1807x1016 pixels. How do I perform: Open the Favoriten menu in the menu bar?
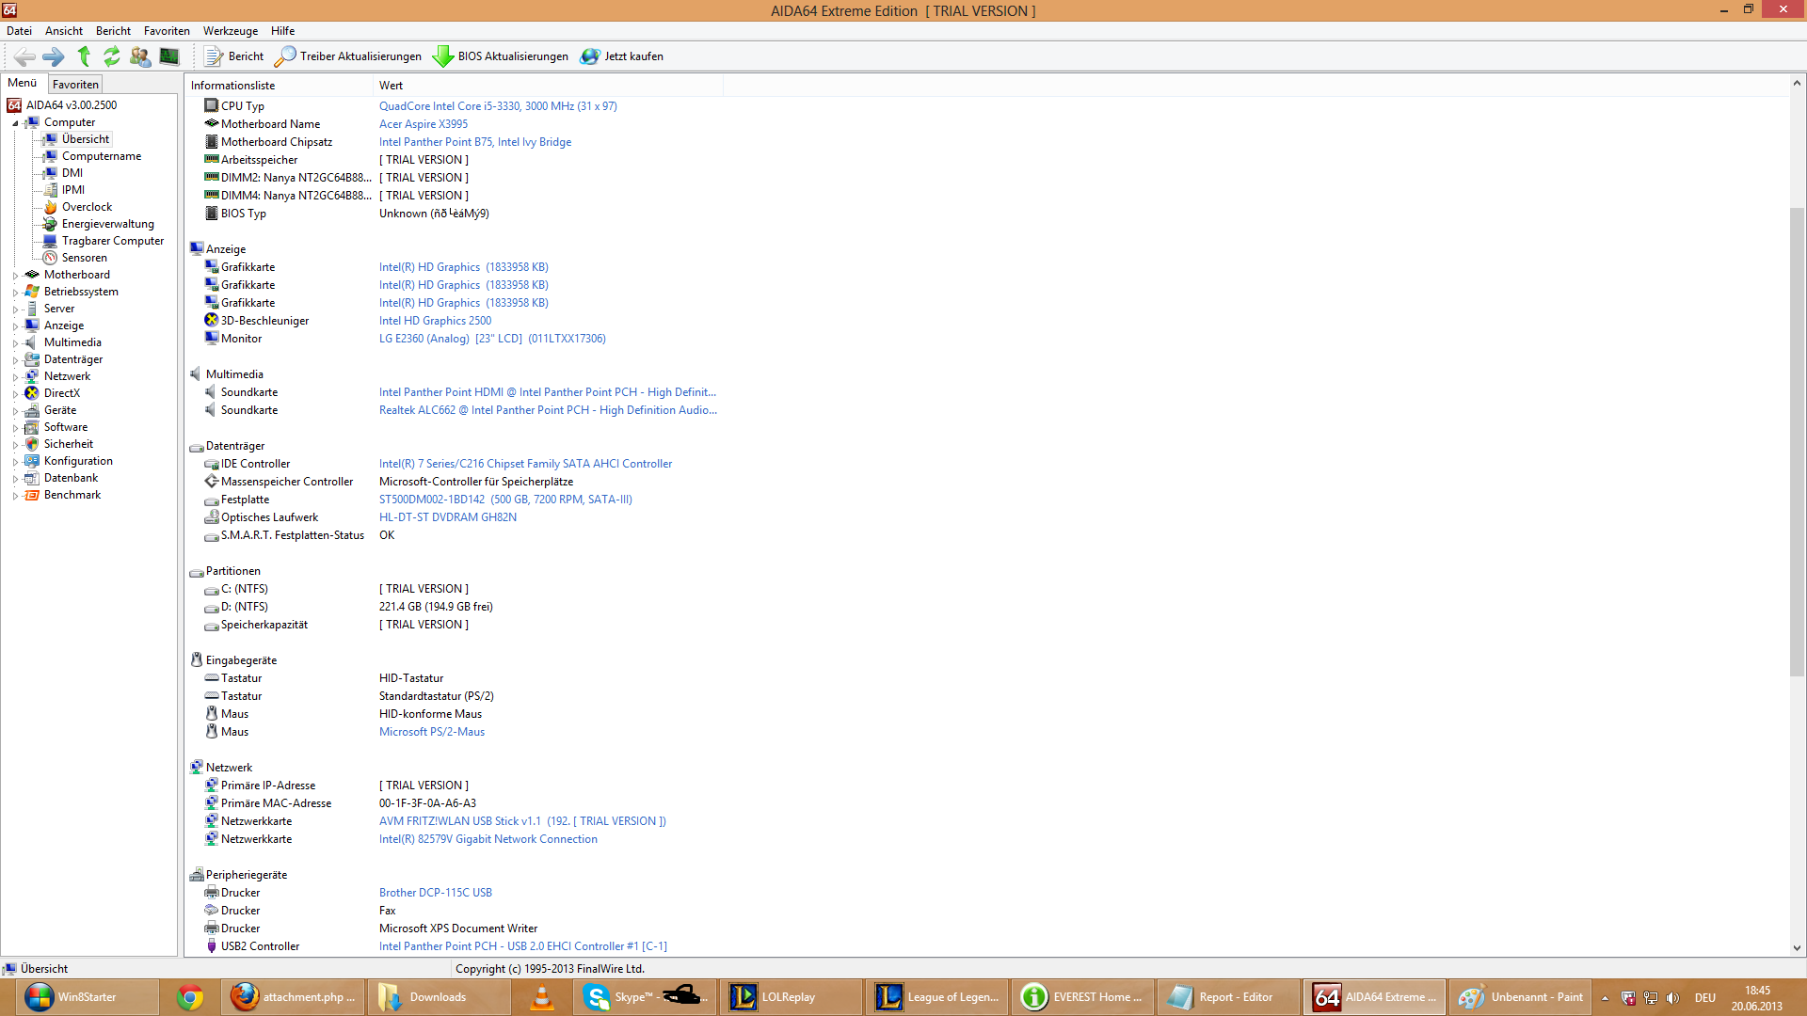pyautogui.click(x=167, y=31)
